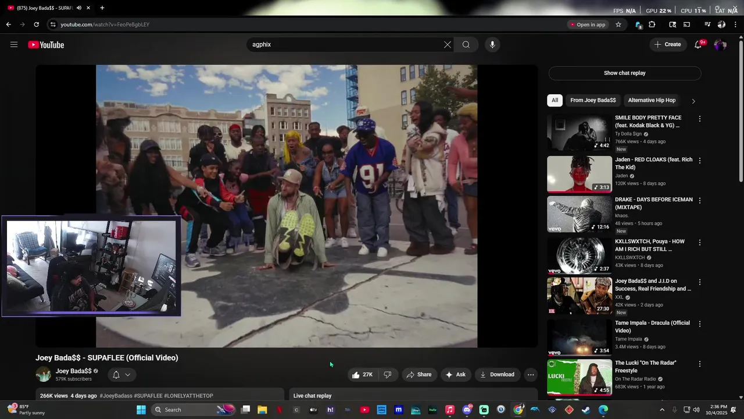Open the YouTube guide hamburger menu

coord(14,45)
